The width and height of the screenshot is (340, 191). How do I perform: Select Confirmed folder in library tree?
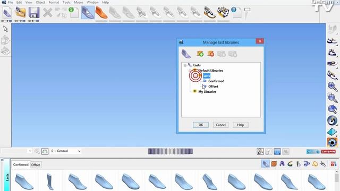216,81
